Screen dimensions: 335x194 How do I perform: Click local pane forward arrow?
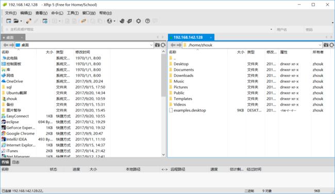[x=11, y=45]
